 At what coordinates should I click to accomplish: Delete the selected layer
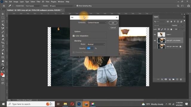click(x=181, y=79)
